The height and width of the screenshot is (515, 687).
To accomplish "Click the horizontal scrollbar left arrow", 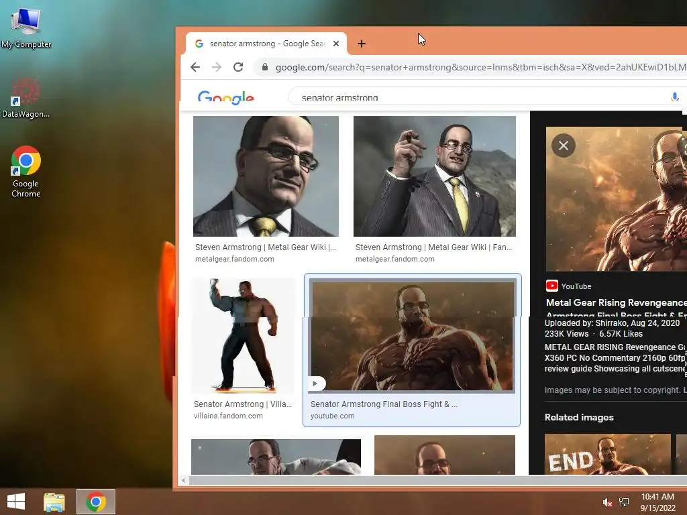I will click(184, 480).
